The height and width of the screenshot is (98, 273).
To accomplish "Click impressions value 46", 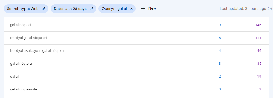I will coord(259,51).
